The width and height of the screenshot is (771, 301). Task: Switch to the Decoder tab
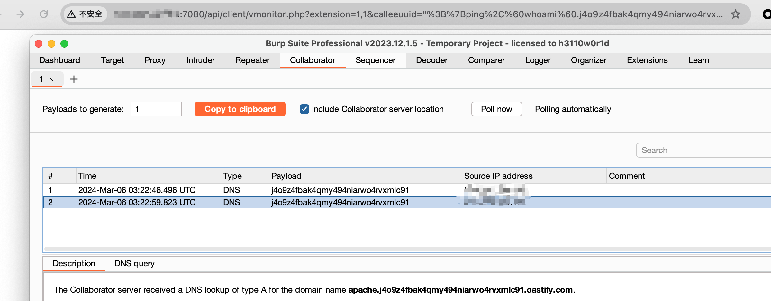432,60
